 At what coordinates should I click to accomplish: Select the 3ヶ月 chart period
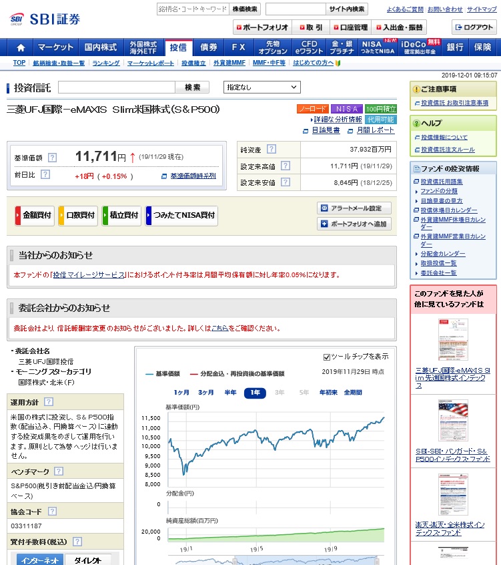tap(206, 393)
